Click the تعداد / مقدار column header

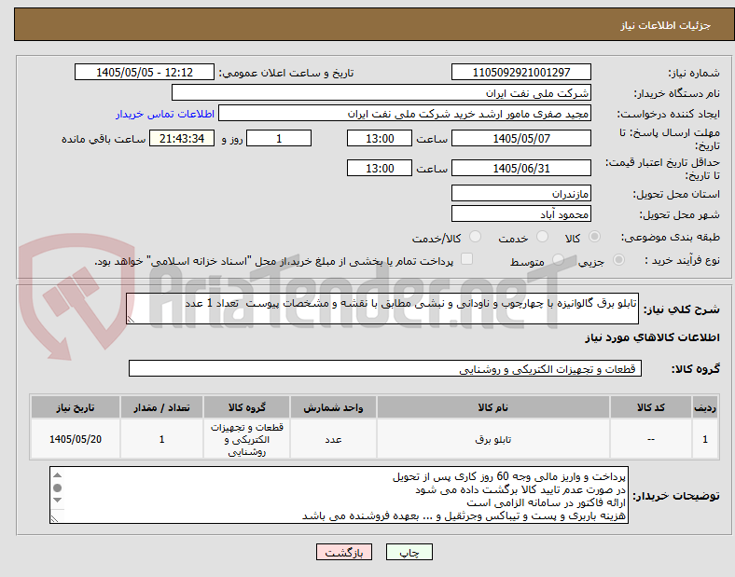[161, 407]
